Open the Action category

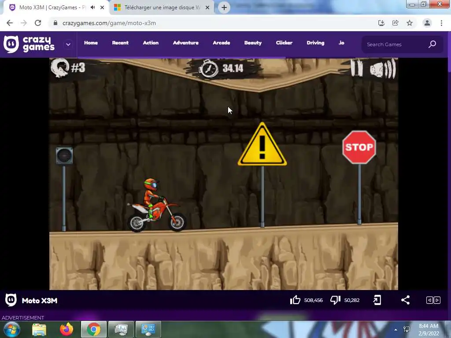point(151,43)
